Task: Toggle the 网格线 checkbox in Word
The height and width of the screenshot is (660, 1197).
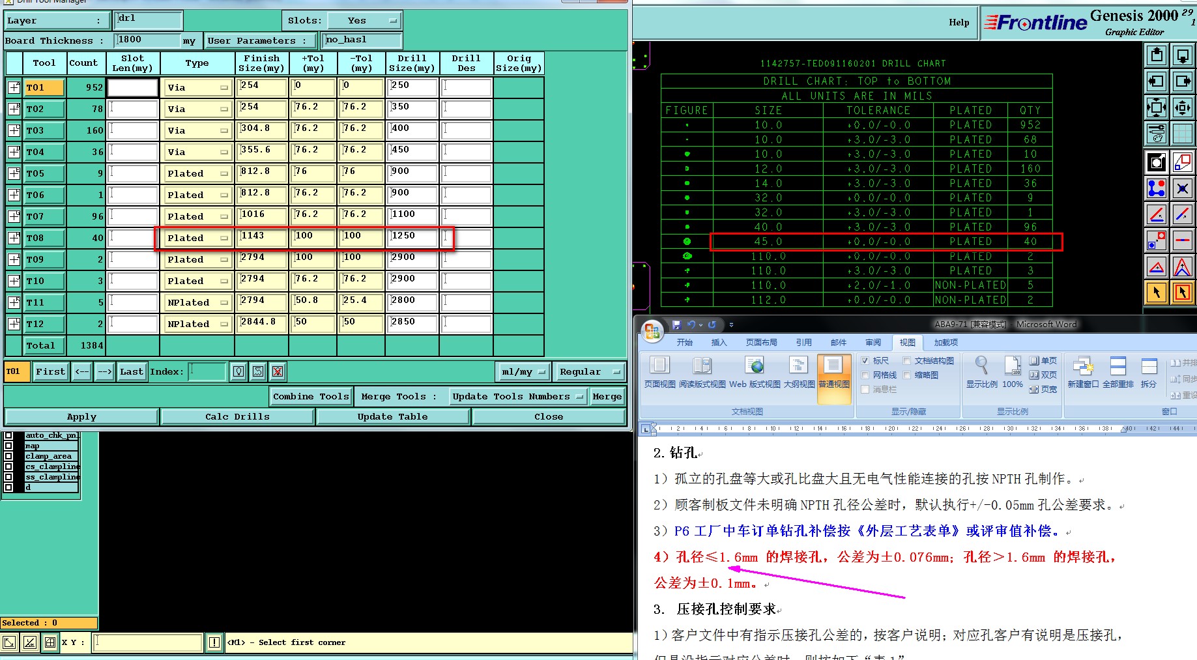Action: point(865,375)
